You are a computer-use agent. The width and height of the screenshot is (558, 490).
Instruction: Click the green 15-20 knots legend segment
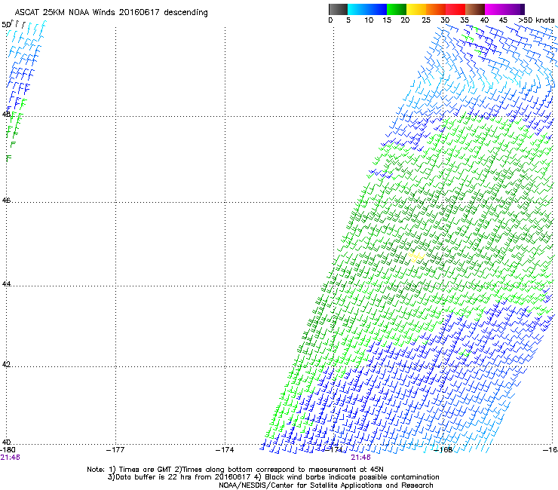tap(397, 9)
